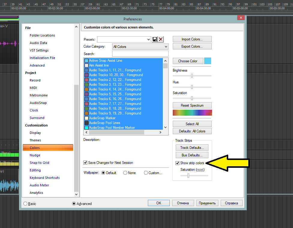The image size is (293, 228).
Task: Click color list horizontal scroll left arrow
Action: [x=86, y=132]
